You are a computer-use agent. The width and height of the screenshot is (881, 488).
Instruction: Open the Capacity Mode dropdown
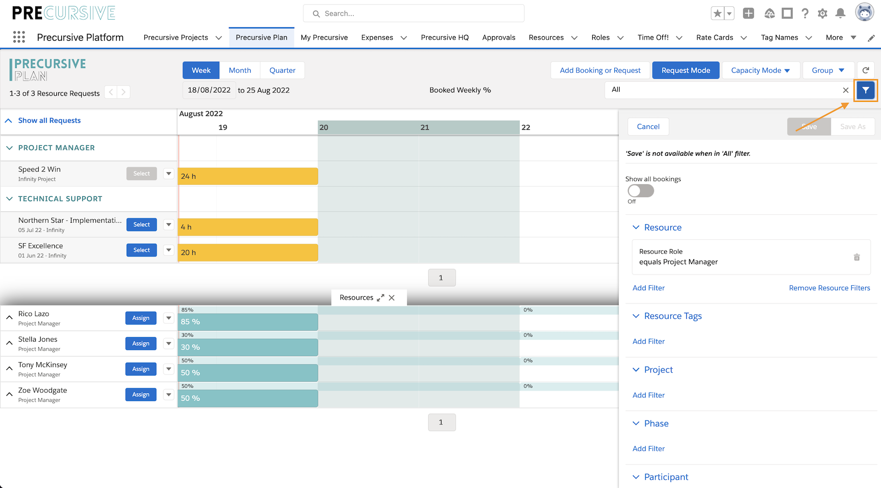pyautogui.click(x=761, y=70)
